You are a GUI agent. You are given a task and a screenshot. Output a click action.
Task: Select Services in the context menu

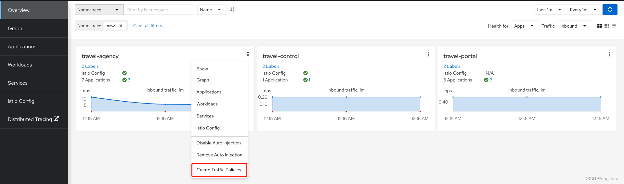coord(219,116)
